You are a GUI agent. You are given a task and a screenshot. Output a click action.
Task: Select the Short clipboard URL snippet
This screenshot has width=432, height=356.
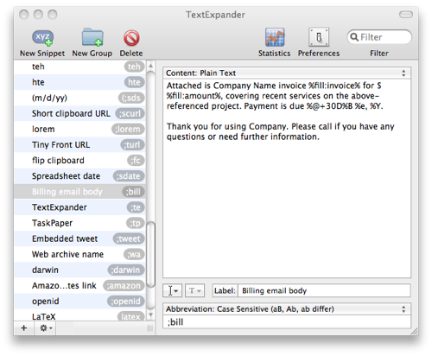[79, 113]
